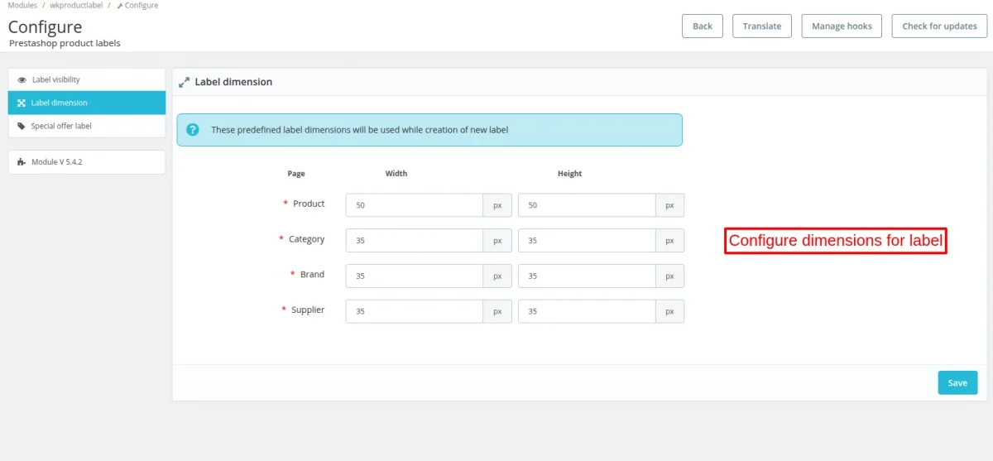Screen dimensions: 993x461
Task: Focus the Supplier width field
Action: pyautogui.click(x=415, y=311)
